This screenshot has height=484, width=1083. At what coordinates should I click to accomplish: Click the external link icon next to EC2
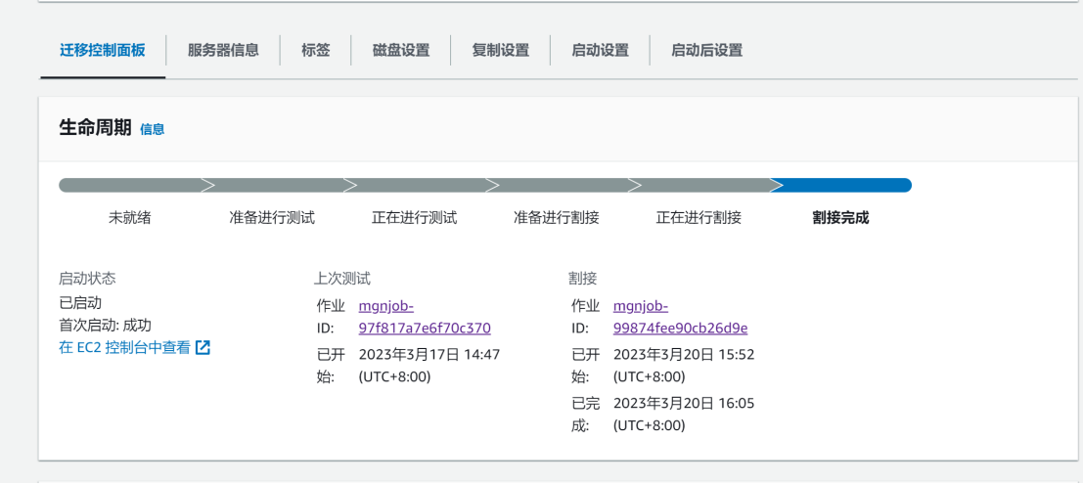coord(203,347)
